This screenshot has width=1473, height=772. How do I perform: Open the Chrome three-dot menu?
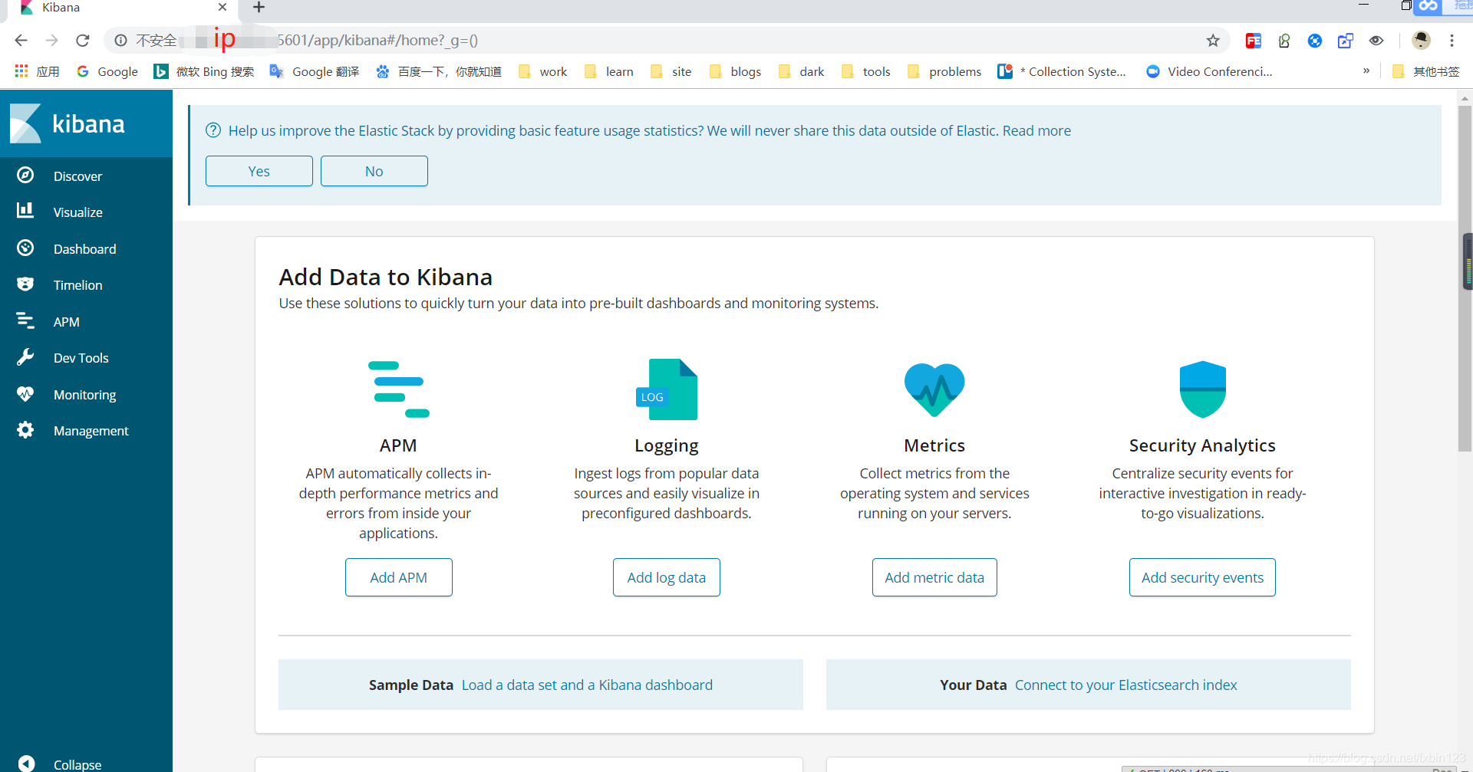click(x=1452, y=41)
